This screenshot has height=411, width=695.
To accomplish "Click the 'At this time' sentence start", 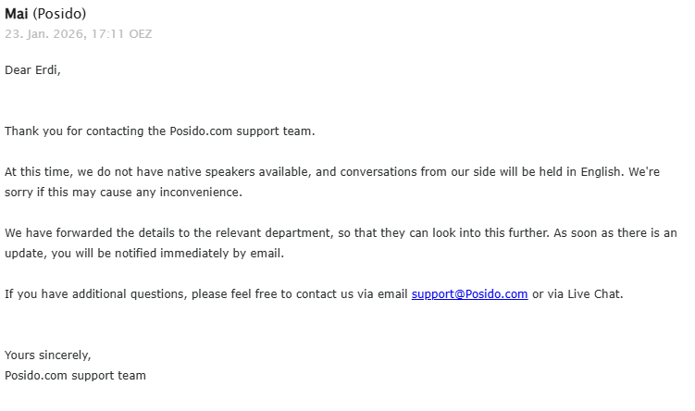I will click(x=37, y=172).
